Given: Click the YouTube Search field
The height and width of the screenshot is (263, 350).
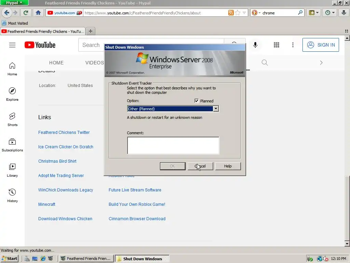Looking at the screenshot, I should click(92, 45).
